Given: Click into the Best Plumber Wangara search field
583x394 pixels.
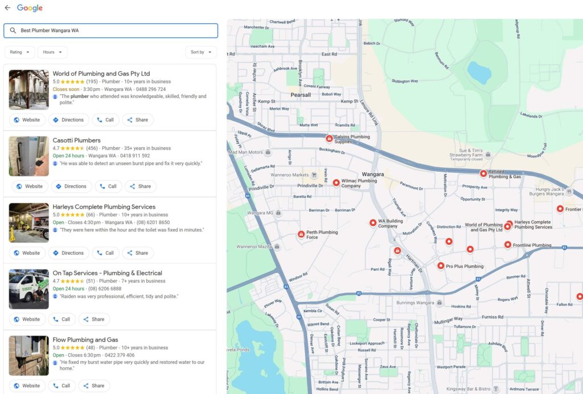Looking at the screenshot, I should pyautogui.click(x=114, y=31).
